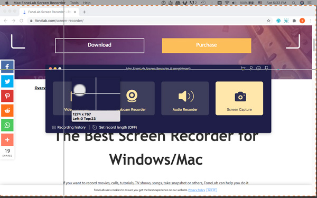
Task: Close the FoneLab Screen Recorder browser tab
Action: tap(75, 12)
